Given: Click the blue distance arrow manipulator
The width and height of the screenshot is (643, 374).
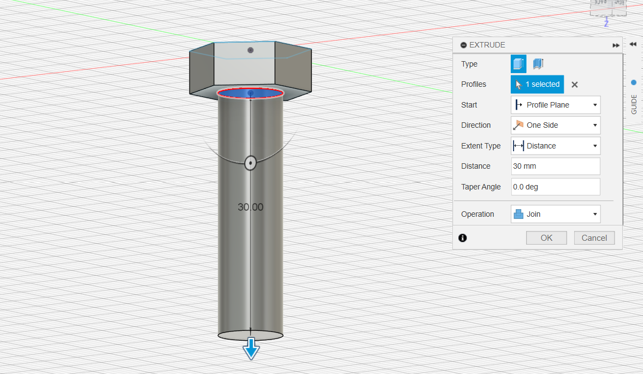Looking at the screenshot, I should [x=251, y=348].
